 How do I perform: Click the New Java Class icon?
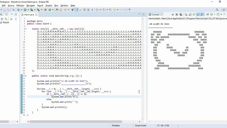click(50, 10)
